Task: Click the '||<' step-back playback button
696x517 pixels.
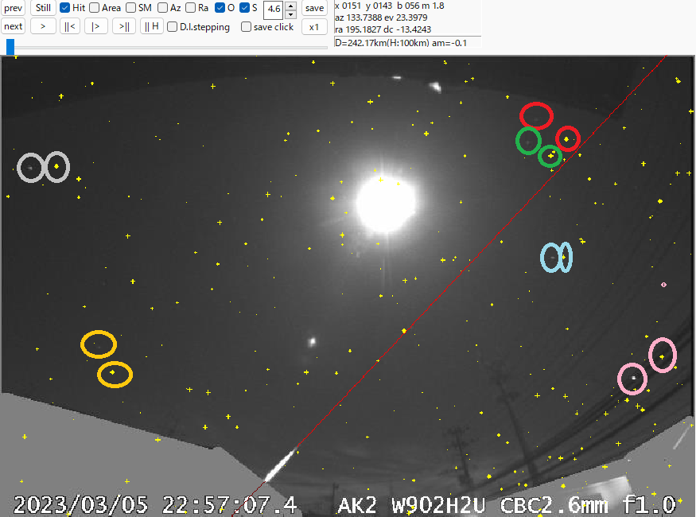Action: [x=71, y=26]
